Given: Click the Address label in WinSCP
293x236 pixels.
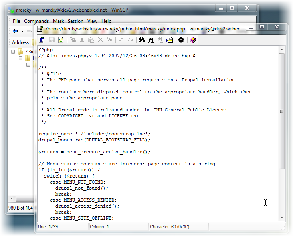Looking at the screenshot, I should click(x=20, y=42).
